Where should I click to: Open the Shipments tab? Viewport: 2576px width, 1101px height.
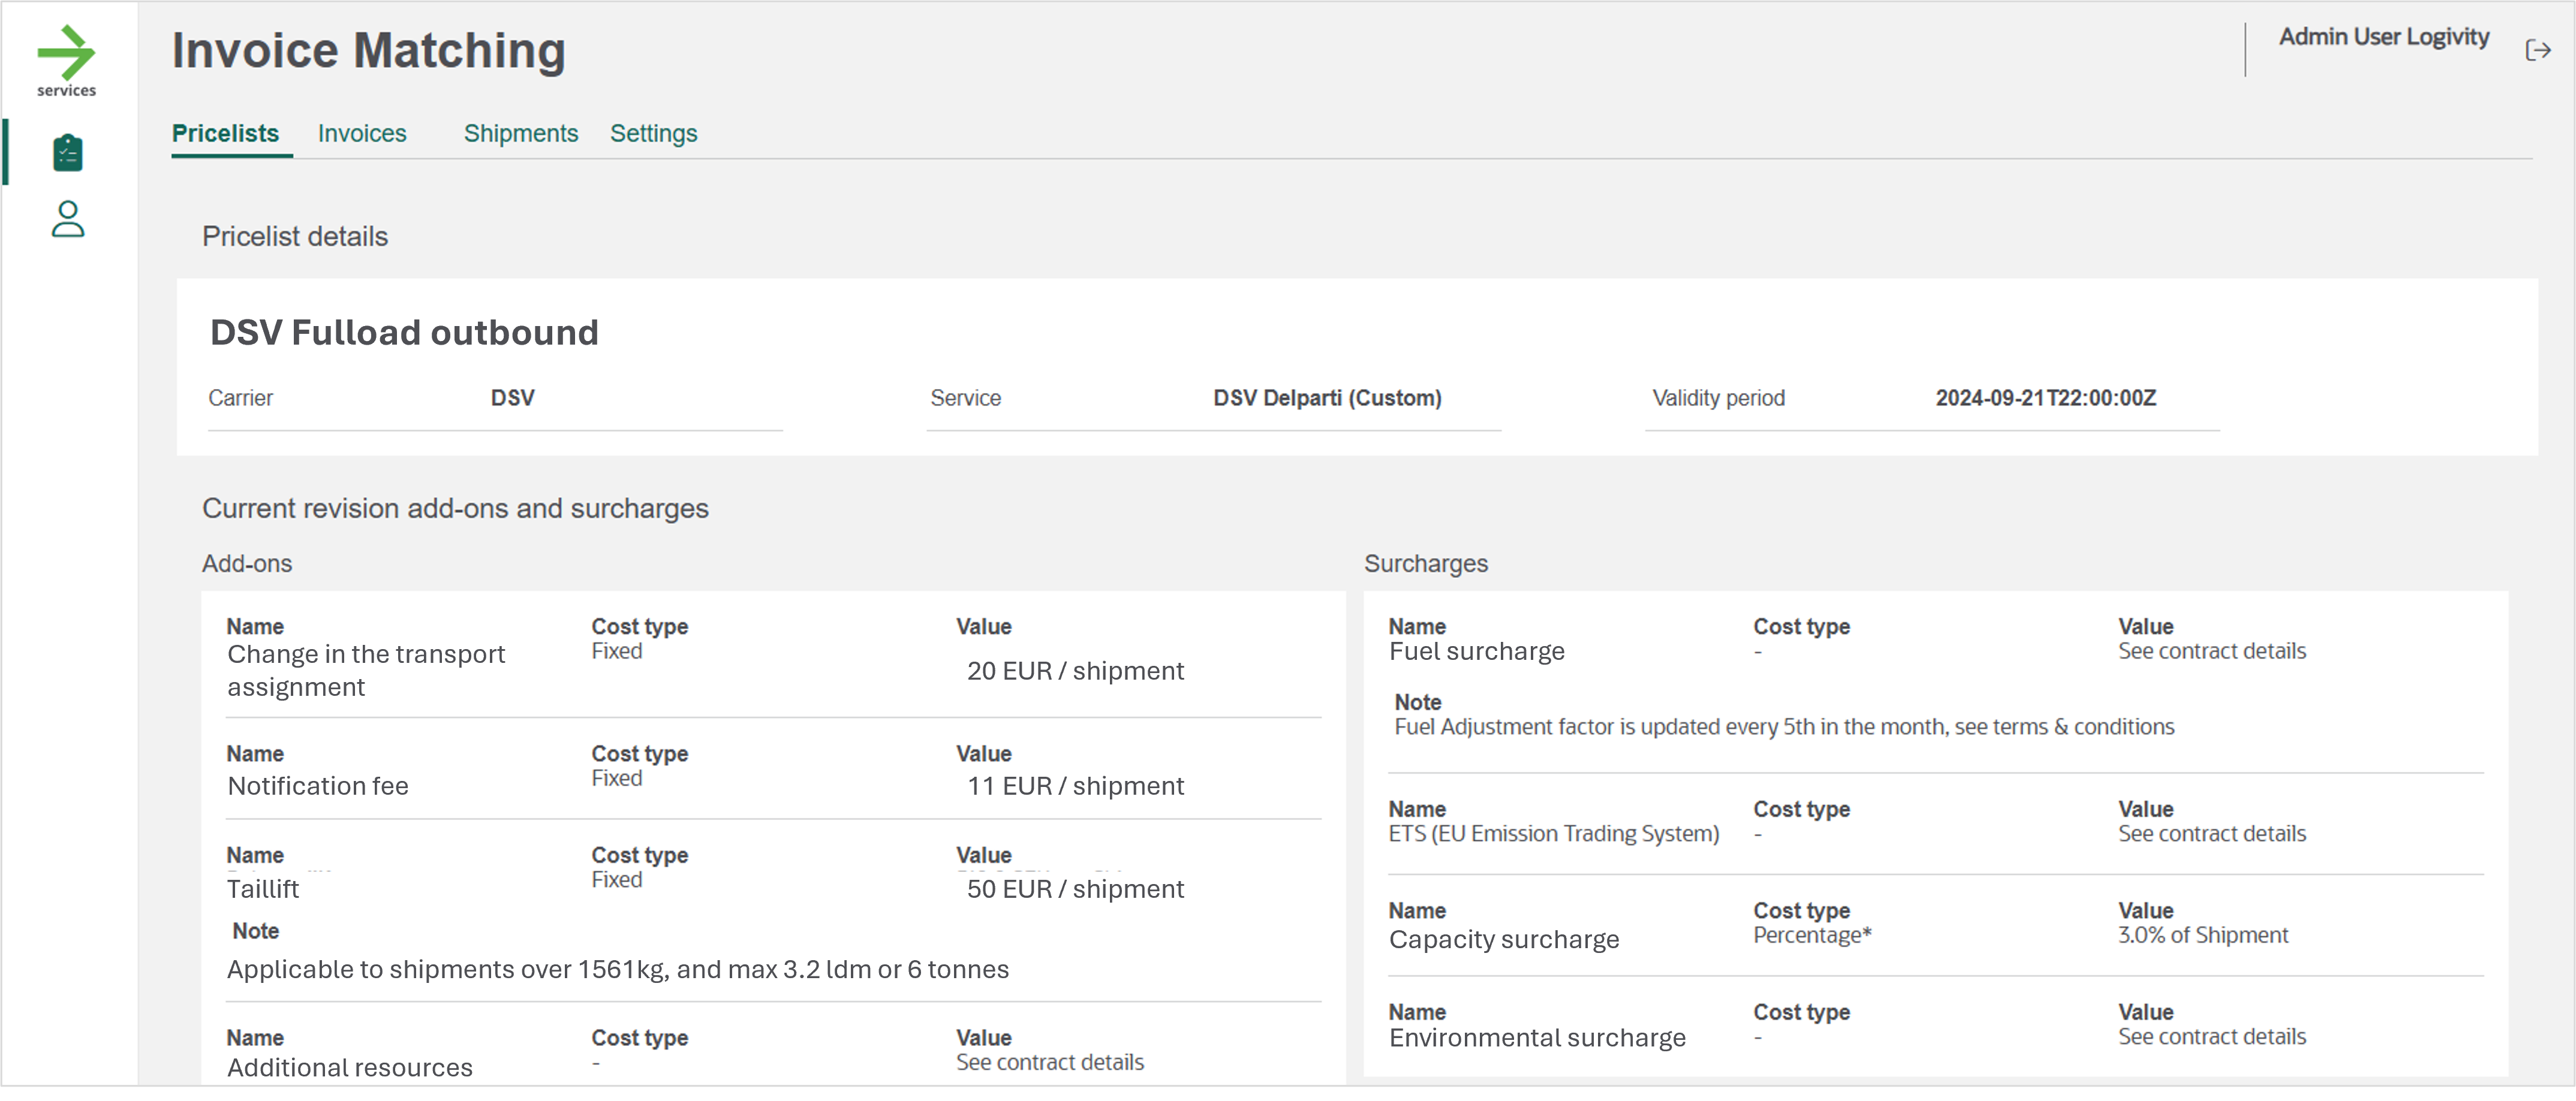point(521,133)
